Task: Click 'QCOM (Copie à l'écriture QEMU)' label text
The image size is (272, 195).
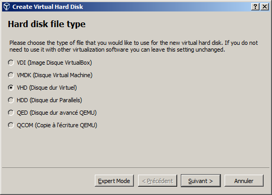Action: click(x=57, y=125)
